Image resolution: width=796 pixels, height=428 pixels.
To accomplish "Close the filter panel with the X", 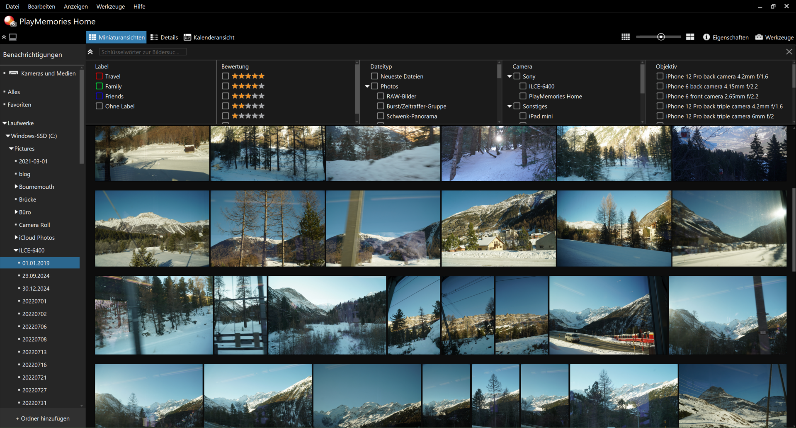I will point(789,52).
